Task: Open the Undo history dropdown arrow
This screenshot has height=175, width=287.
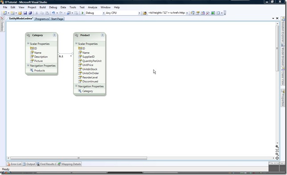Action: point(57,13)
